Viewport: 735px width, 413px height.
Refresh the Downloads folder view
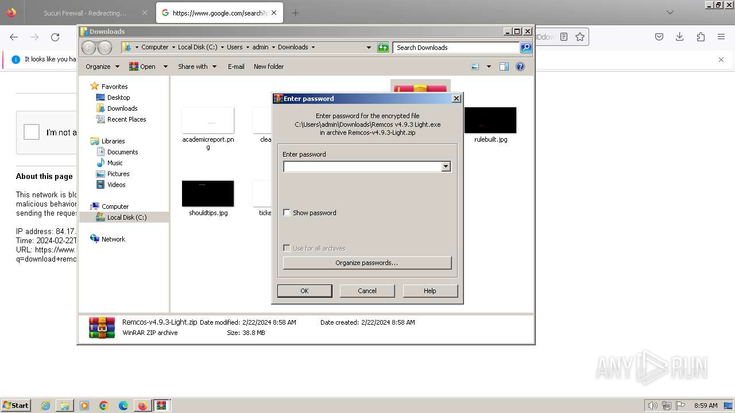tap(383, 48)
